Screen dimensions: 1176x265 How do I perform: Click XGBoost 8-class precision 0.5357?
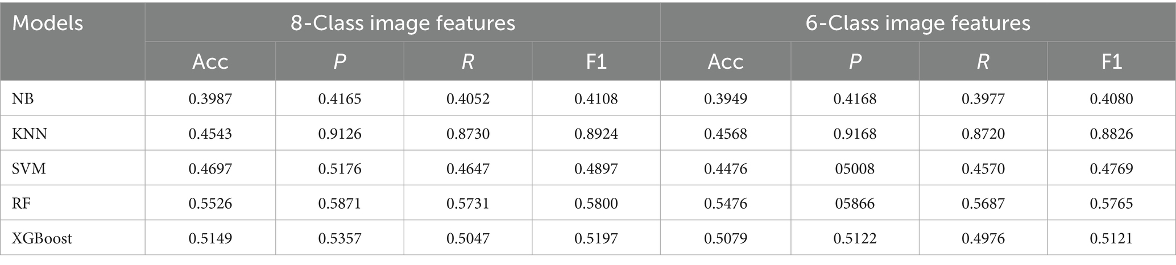click(339, 238)
